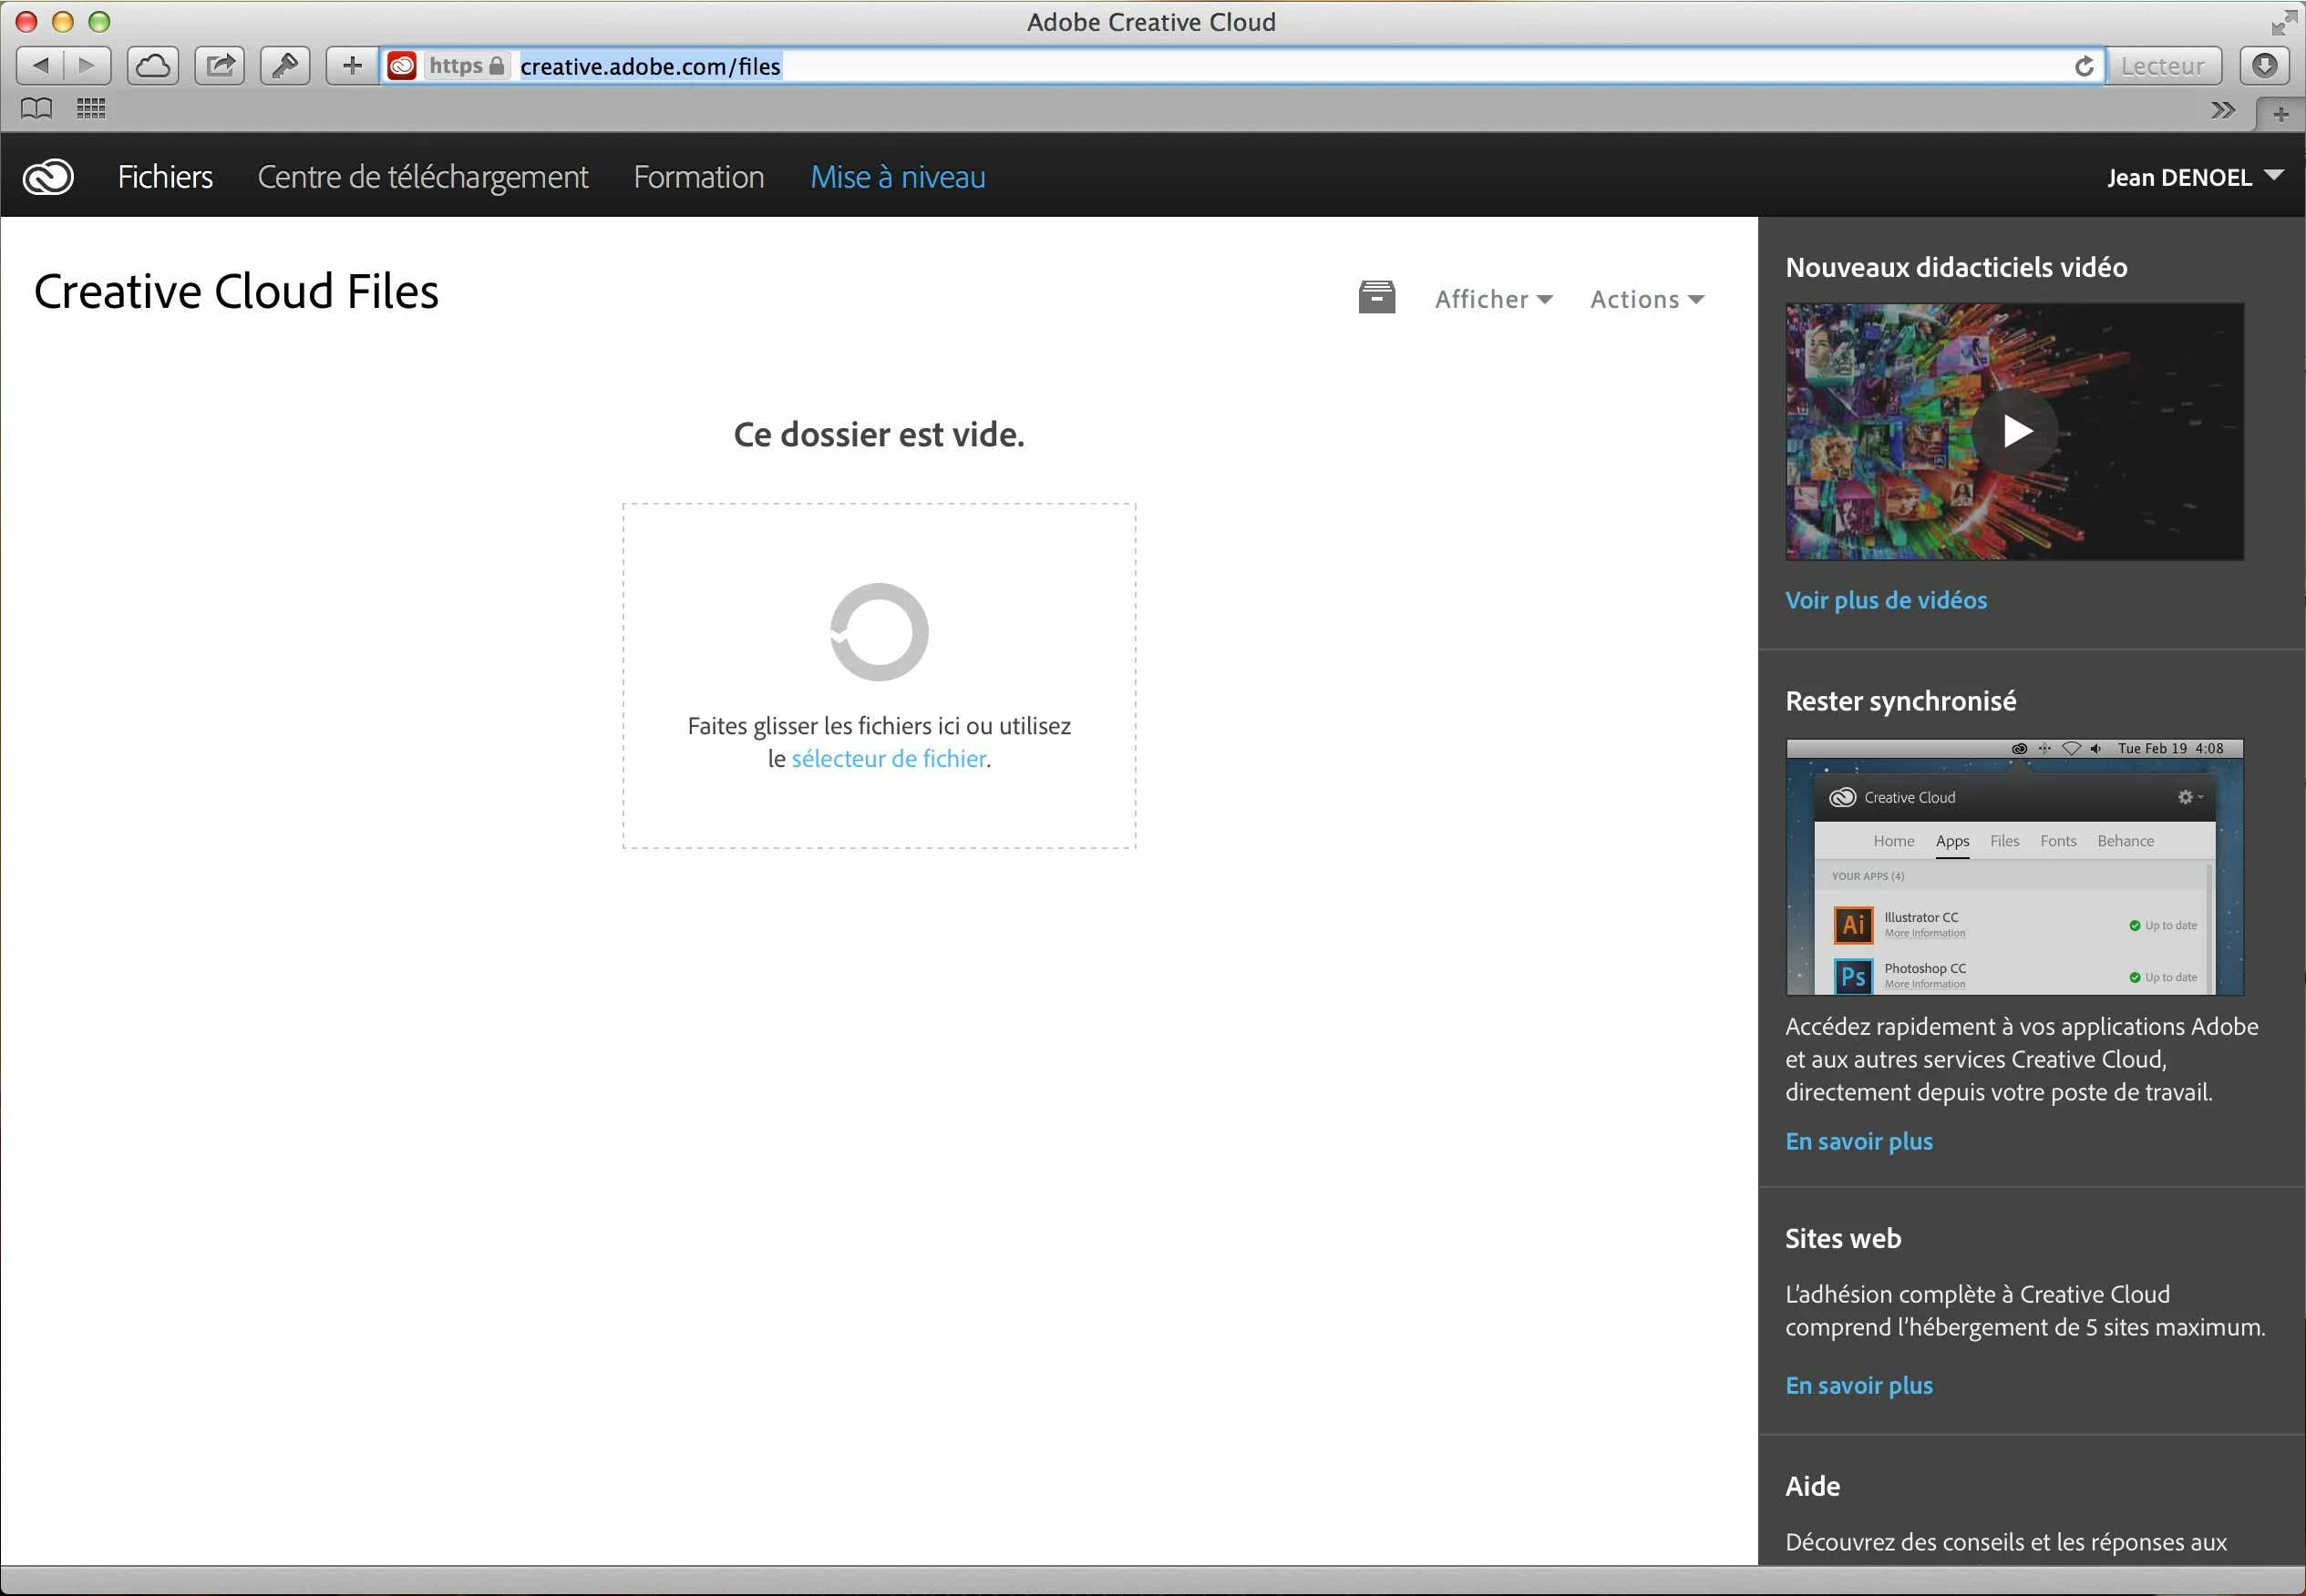The height and width of the screenshot is (1596, 2306).
Task: Open the Formation tab
Action: tap(698, 177)
